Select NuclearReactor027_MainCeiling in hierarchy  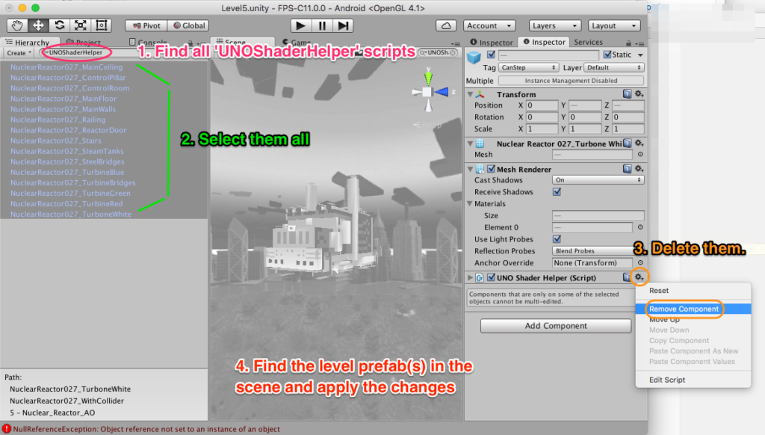pyautogui.click(x=66, y=67)
